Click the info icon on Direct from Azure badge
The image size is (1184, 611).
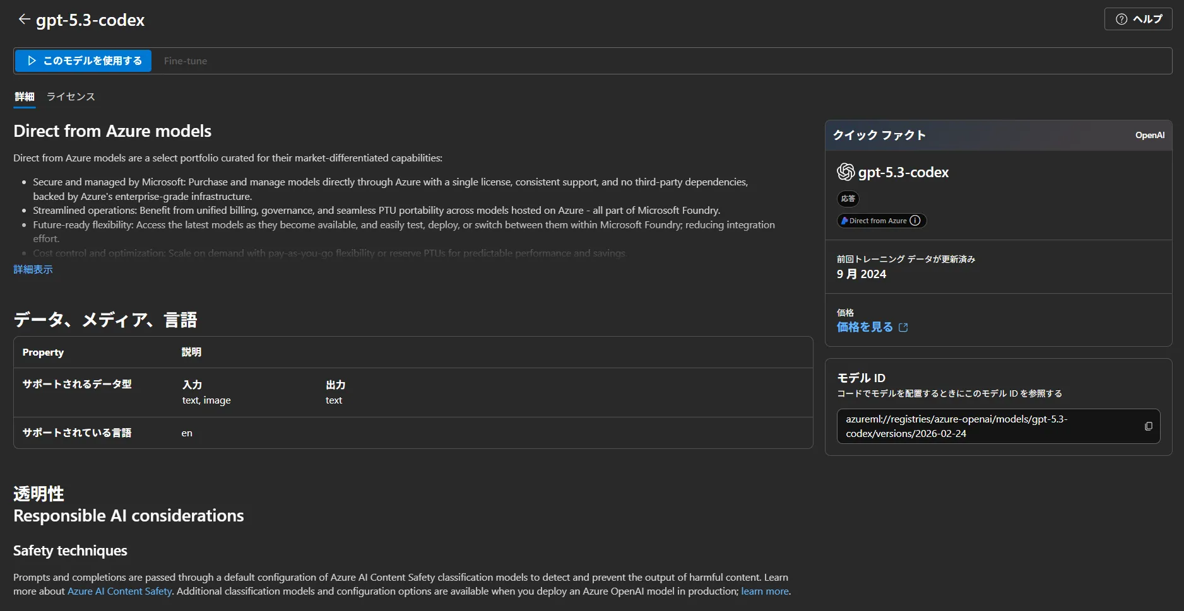pos(915,221)
